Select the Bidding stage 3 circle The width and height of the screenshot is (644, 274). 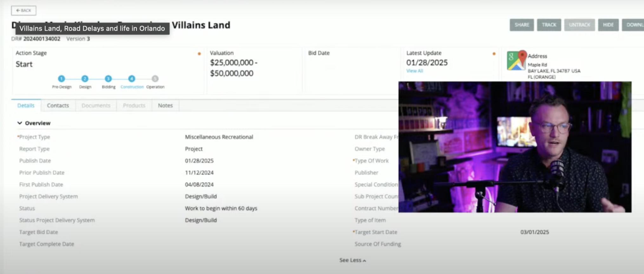click(x=108, y=79)
